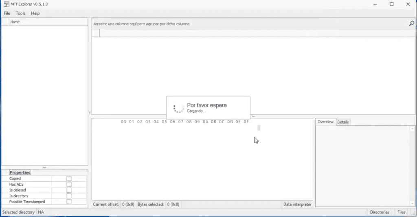This screenshot has height=217, width=417.
Task: Toggle the Has ADS checkbox
Action: (x=69, y=185)
